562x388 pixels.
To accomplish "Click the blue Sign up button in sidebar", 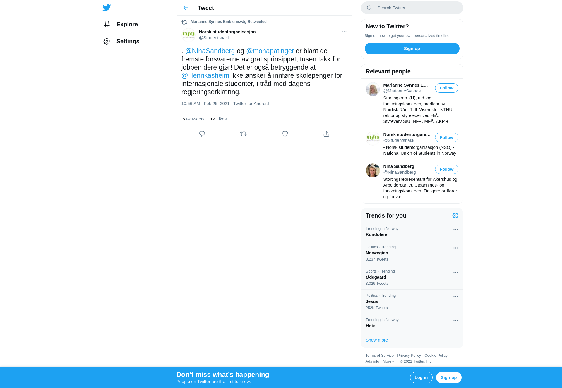I will click(x=412, y=49).
